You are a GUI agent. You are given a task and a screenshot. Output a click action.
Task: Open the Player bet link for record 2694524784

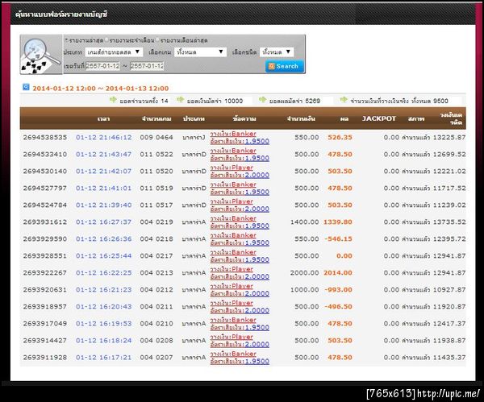(232, 201)
